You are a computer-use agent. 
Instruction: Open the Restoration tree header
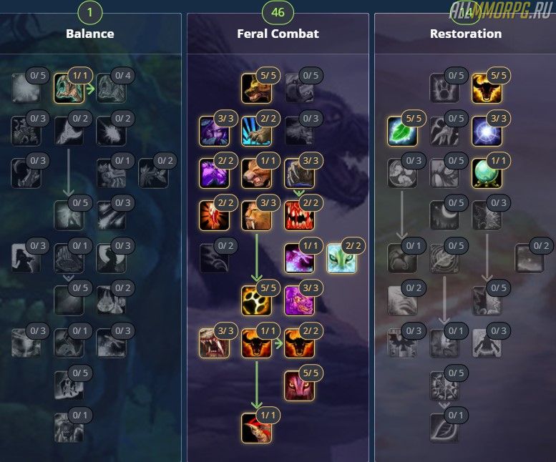click(466, 34)
